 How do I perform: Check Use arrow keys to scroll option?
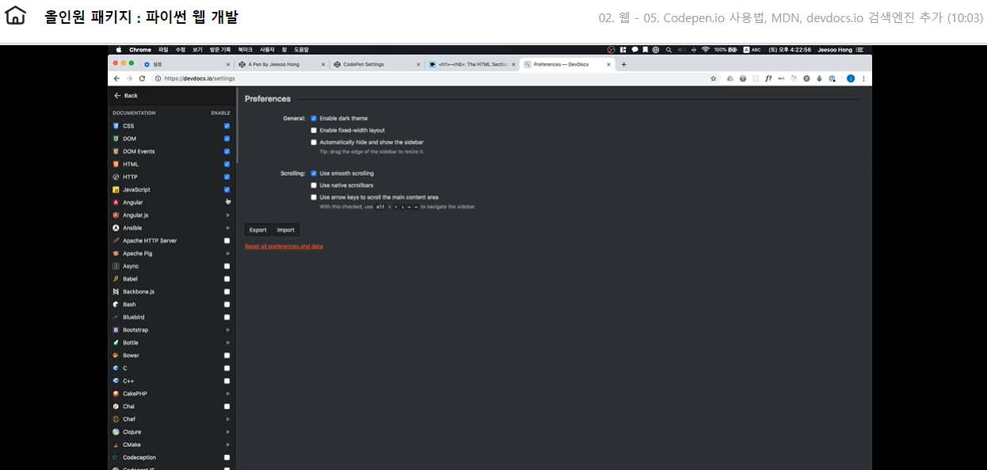click(314, 197)
